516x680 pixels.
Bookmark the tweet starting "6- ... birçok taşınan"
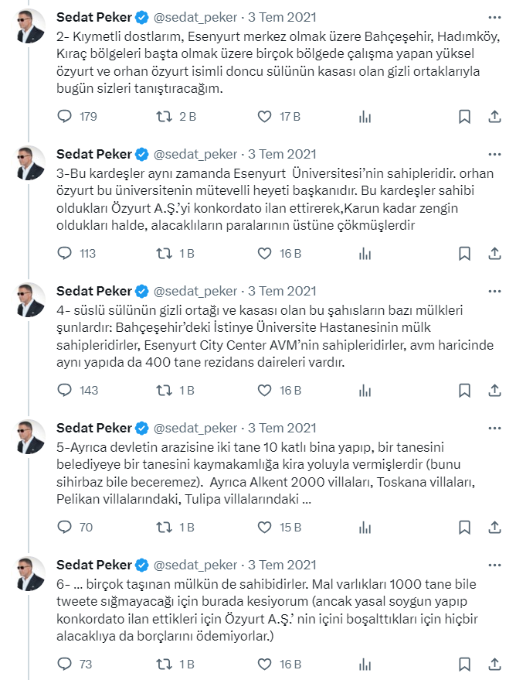tap(464, 665)
